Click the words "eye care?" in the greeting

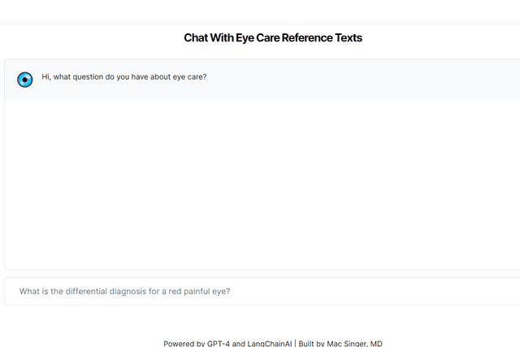[x=189, y=78]
